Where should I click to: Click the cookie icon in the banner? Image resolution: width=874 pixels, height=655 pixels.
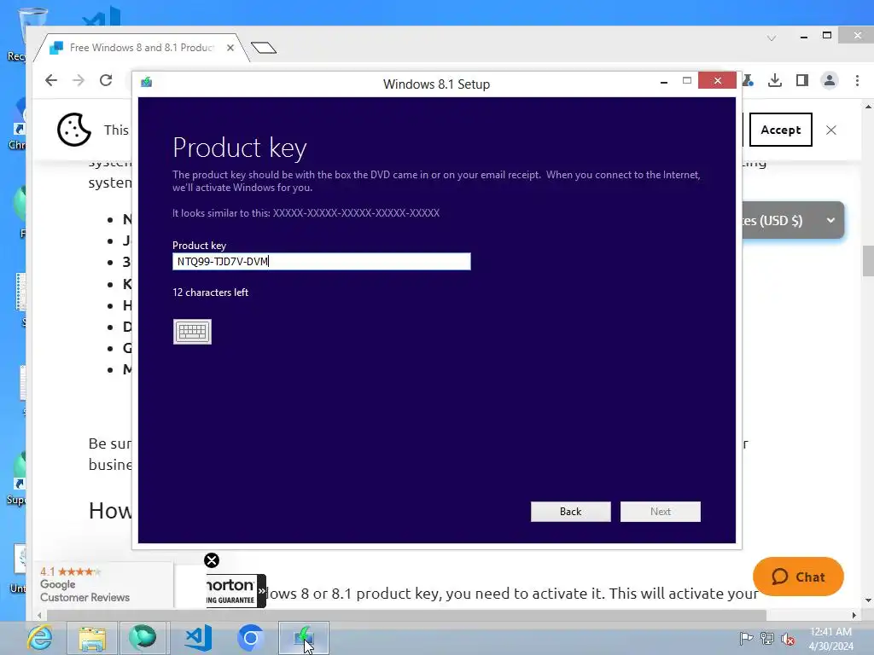[x=74, y=130]
